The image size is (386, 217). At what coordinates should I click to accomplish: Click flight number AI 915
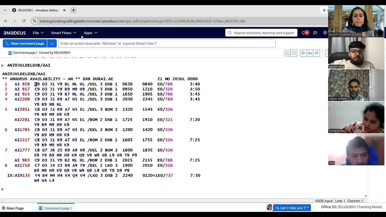point(22,94)
